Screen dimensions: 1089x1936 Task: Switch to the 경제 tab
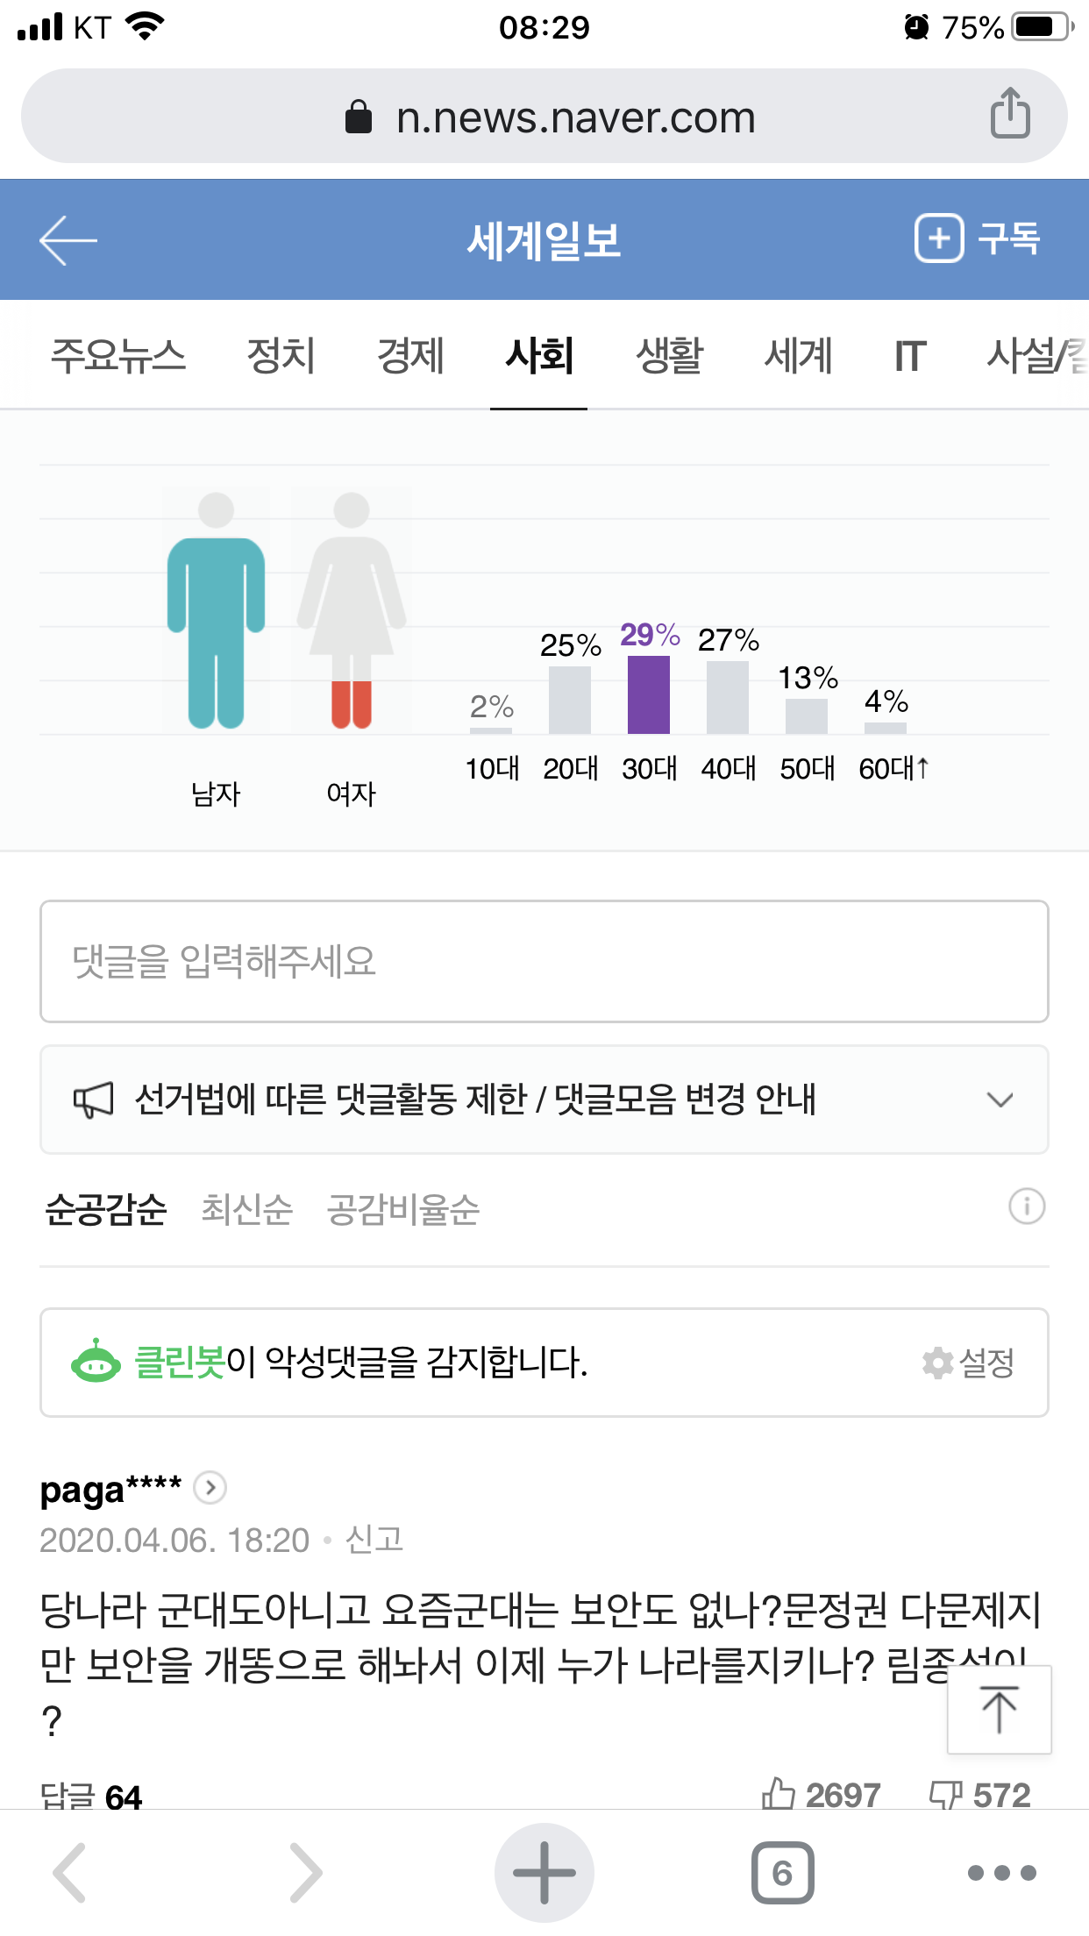410,356
